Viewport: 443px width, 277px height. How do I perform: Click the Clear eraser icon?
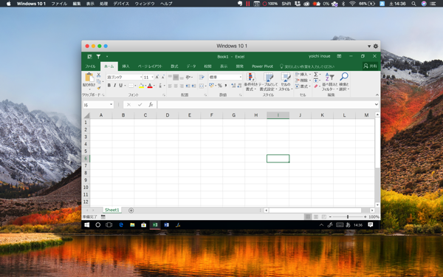[x=316, y=86]
